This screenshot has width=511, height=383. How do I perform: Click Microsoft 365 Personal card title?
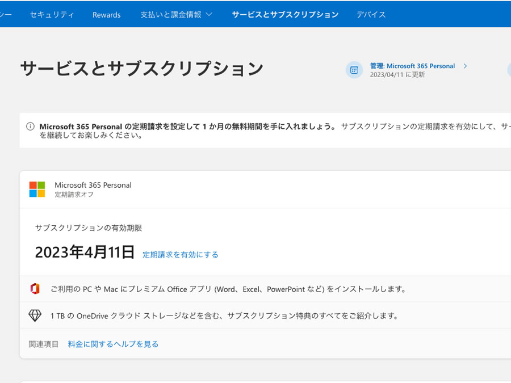[93, 185]
